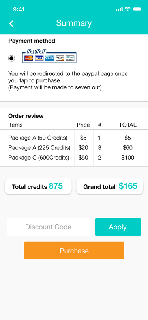Tap the cellular signal bars icon
The height and width of the screenshot is (320, 148).
coord(119,9)
